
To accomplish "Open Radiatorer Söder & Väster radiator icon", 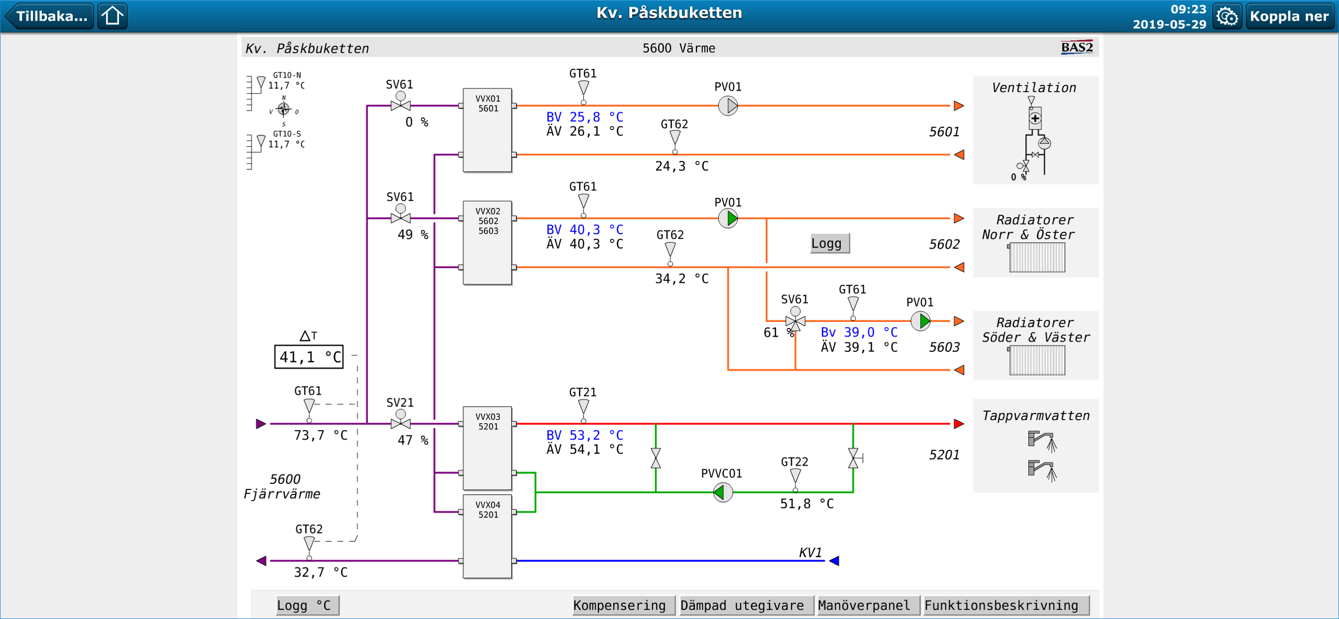I will [1037, 360].
